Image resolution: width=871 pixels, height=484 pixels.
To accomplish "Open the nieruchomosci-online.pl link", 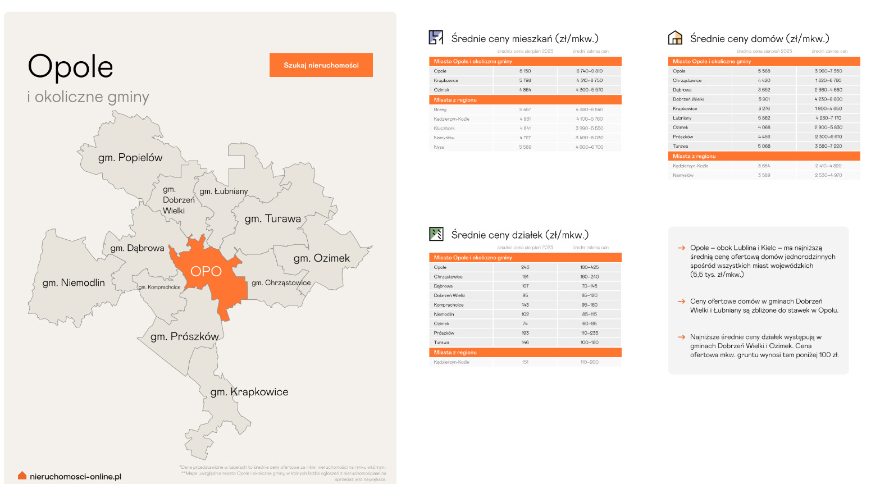I will [x=75, y=477].
